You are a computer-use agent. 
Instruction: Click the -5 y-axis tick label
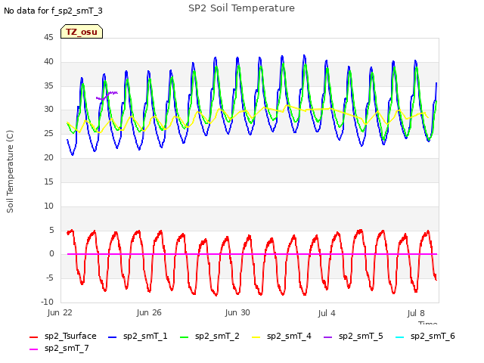pos(50,278)
